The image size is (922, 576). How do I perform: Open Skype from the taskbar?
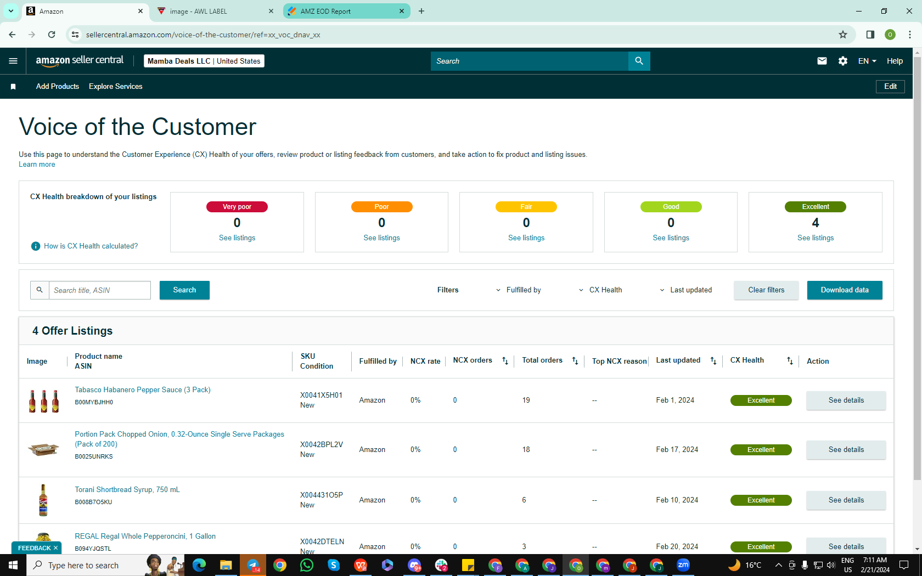(334, 565)
